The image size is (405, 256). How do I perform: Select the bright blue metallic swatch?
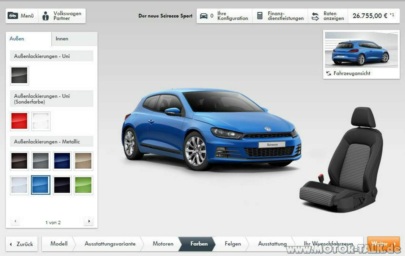pyautogui.click(x=41, y=185)
